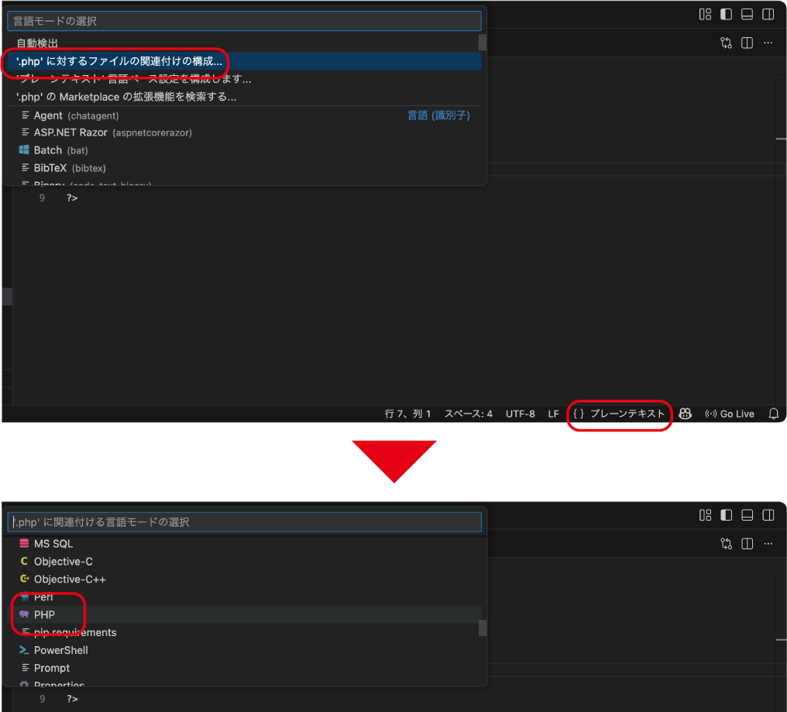Toggle the secondary sidebar in the lower window
This screenshot has height=712, width=787.
[x=768, y=515]
